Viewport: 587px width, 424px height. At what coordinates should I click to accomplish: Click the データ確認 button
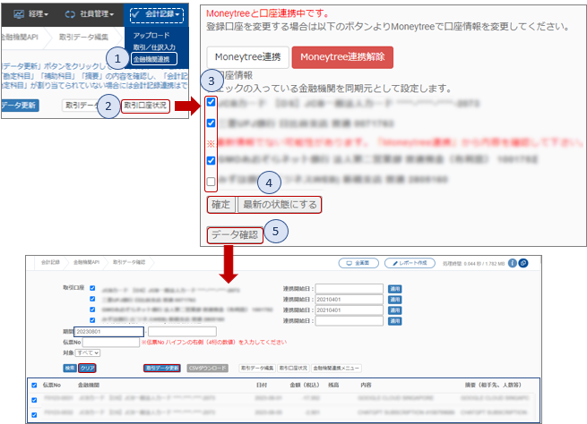235,235
